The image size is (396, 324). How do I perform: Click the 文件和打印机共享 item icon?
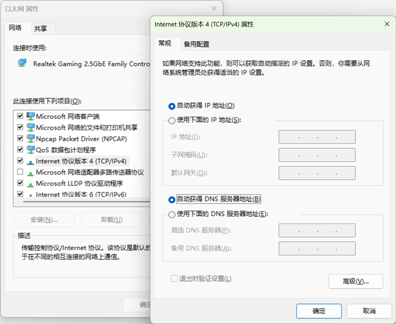[x=31, y=127]
